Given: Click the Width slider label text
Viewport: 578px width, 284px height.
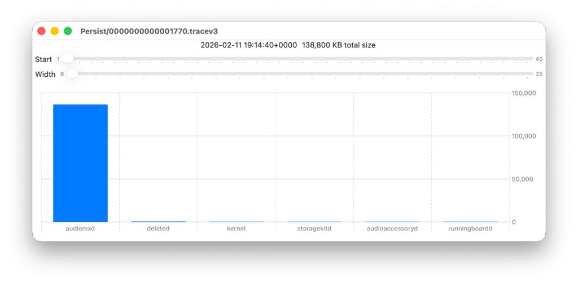Looking at the screenshot, I should tap(45, 74).
